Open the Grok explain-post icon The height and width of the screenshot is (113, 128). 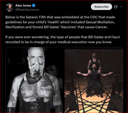point(116,7)
